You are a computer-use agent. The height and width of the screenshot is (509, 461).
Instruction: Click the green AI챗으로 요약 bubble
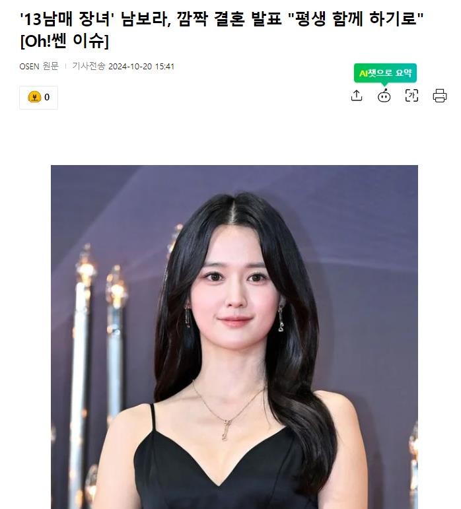pos(385,73)
